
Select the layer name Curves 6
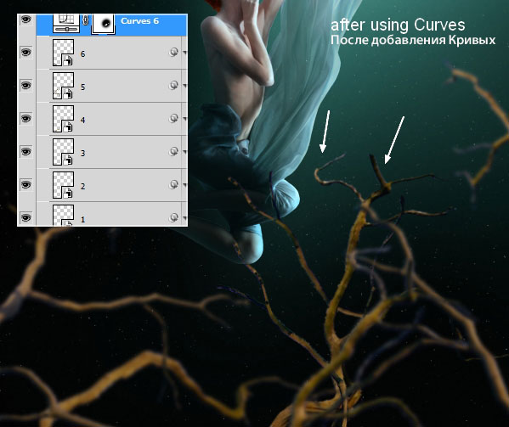(139, 21)
